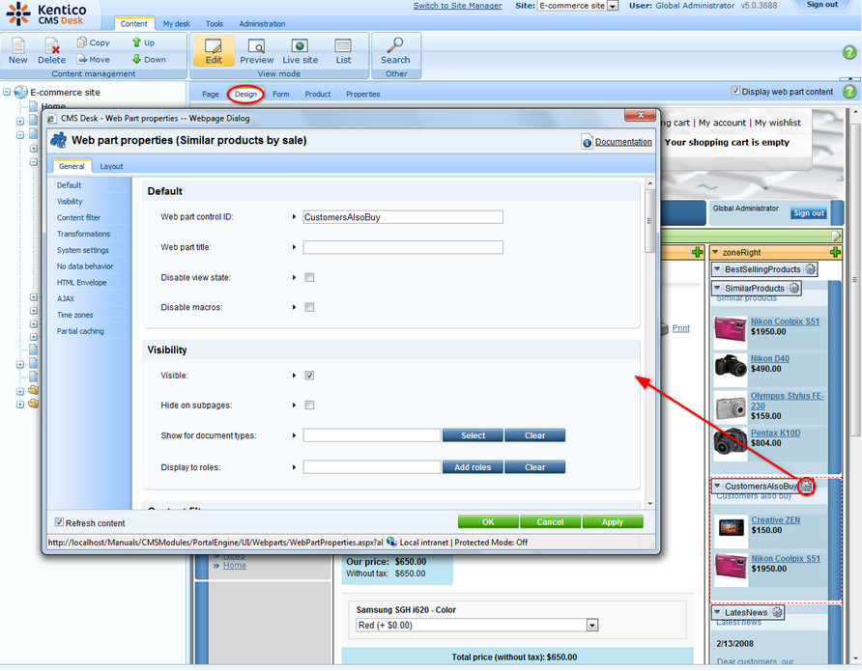
Task: Open the Live site view
Action: 300,50
